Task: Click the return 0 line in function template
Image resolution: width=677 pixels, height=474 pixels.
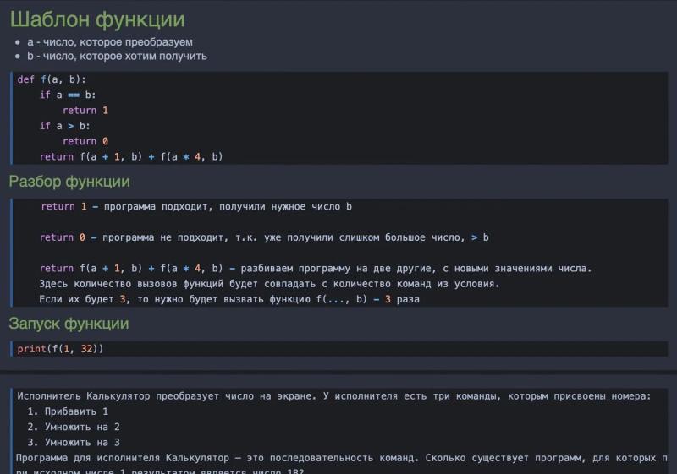Action: coord(85,141)
